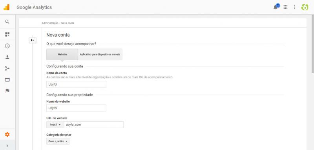
Task: Open the three-dot more options menu
Action: [x=295, y=7]
